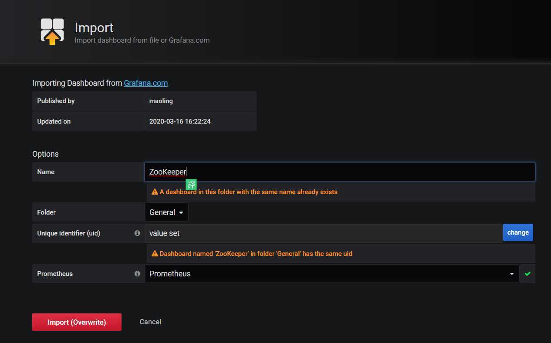The image size is (551, 343).
Task: Click the Published by label
Action: point(56,101)
